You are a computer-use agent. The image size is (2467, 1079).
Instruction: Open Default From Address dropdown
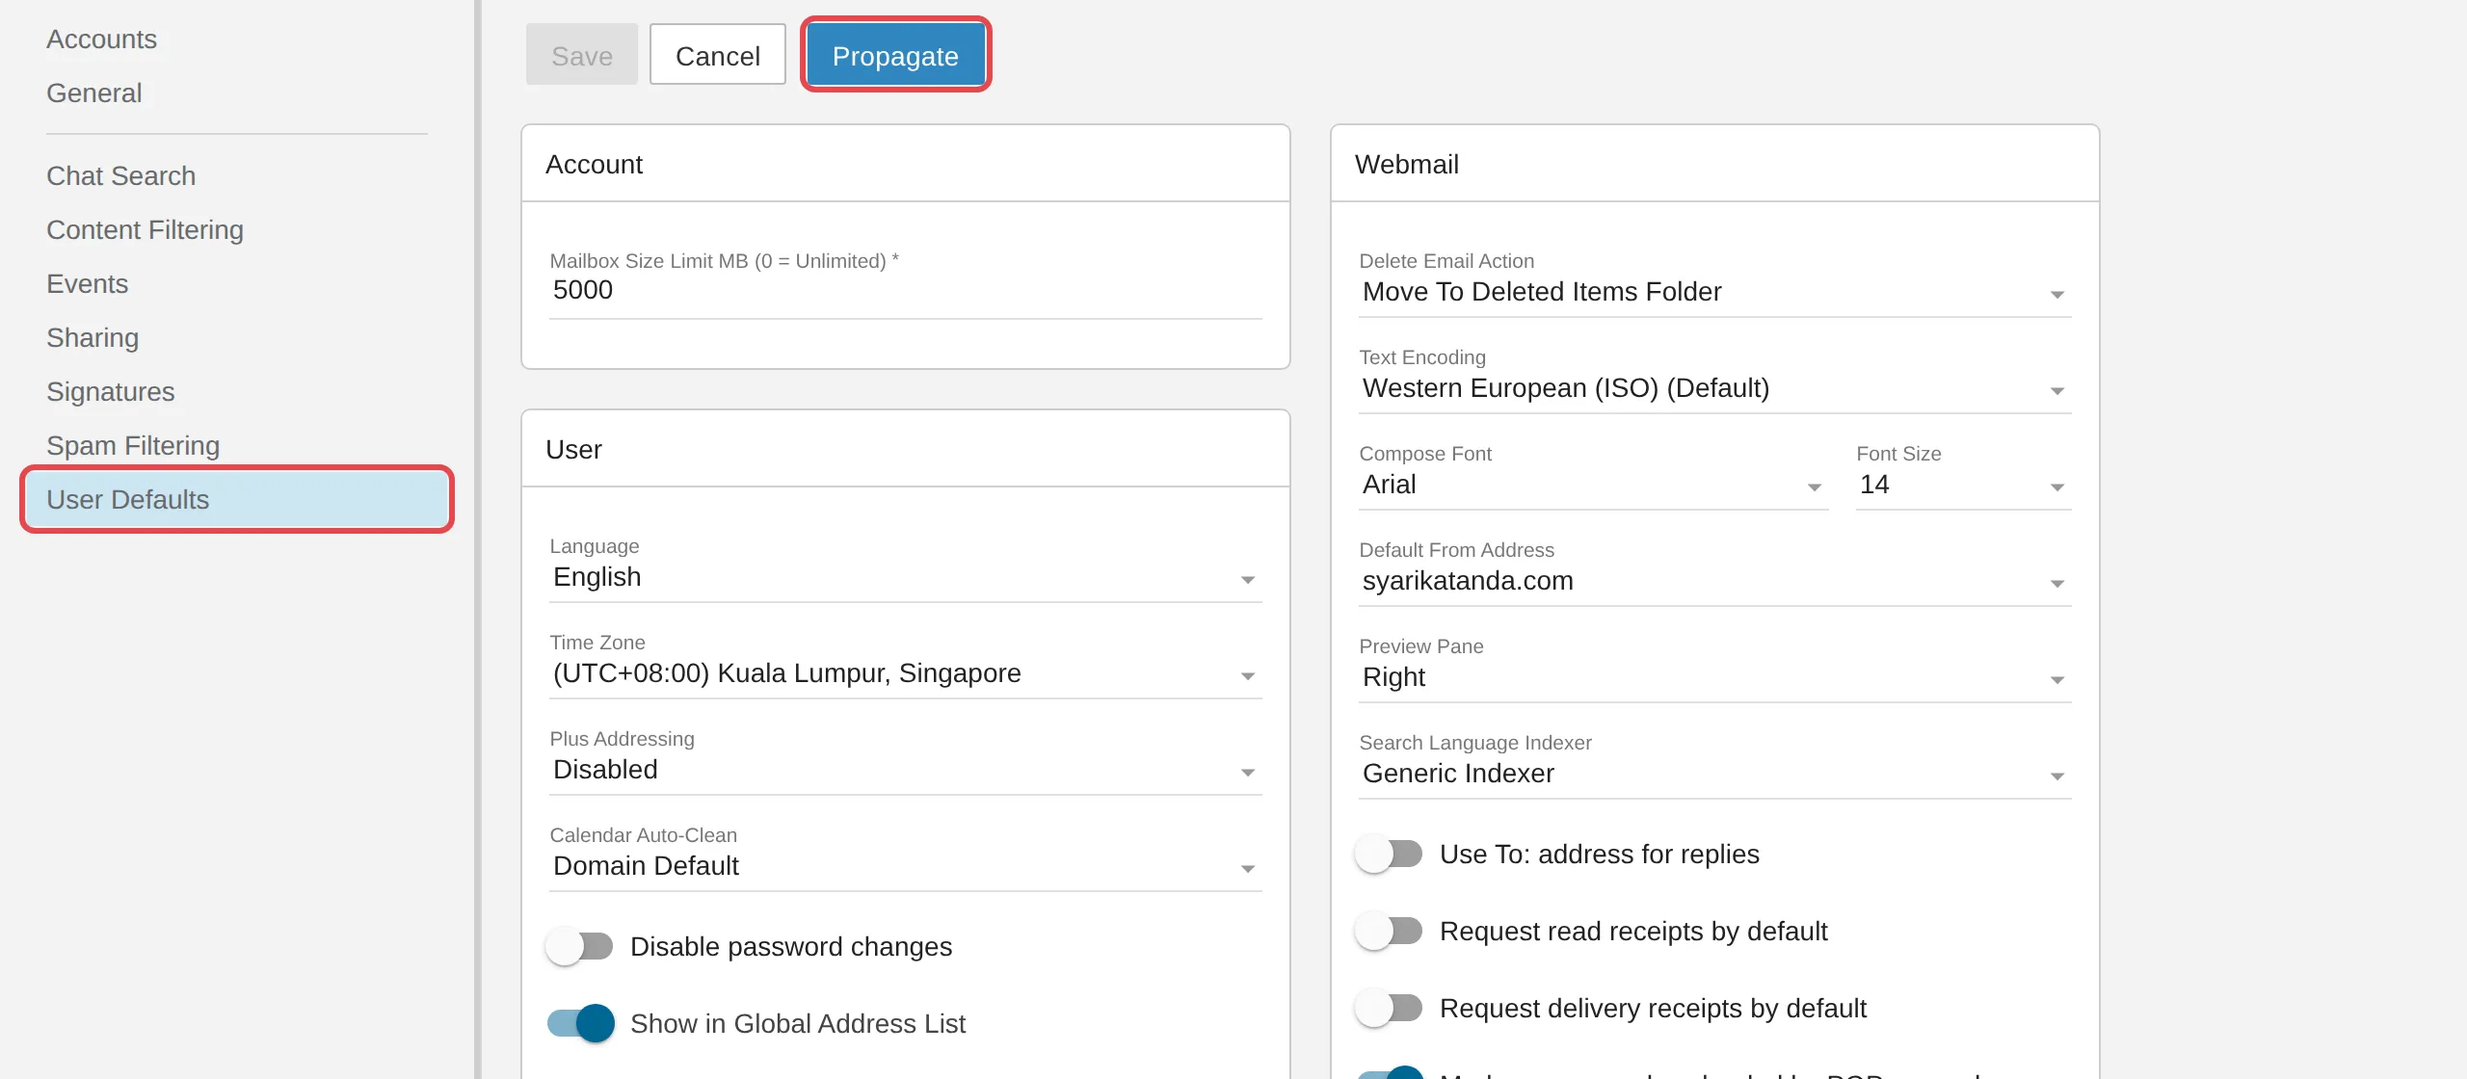click(1714, 581)
